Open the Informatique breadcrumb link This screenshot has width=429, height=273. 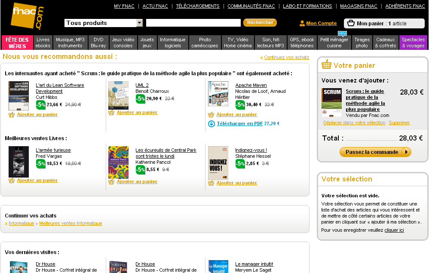coord(21,224)
